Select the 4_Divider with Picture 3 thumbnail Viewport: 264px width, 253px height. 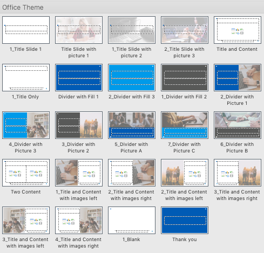coord(26,125)
